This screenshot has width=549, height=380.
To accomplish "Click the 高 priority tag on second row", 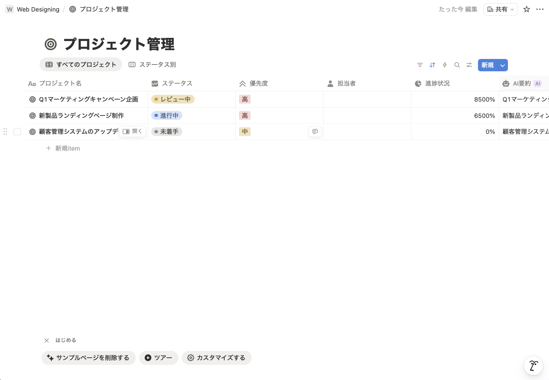I will 245,116.
